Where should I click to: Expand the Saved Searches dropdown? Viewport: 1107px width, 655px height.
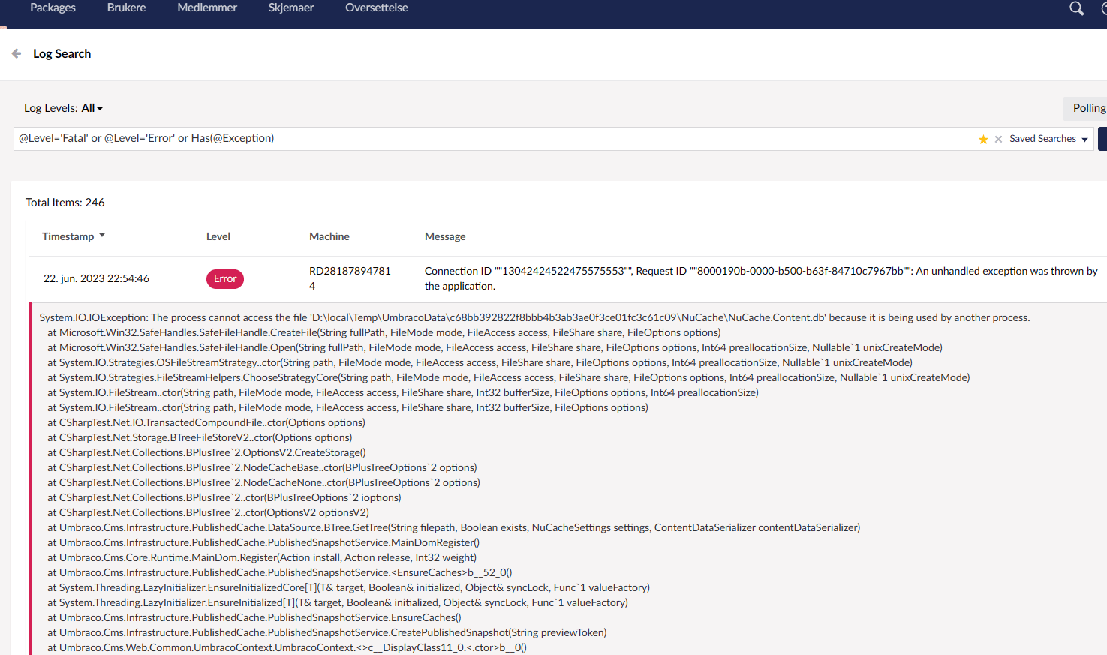click(x=1043, y=138)
